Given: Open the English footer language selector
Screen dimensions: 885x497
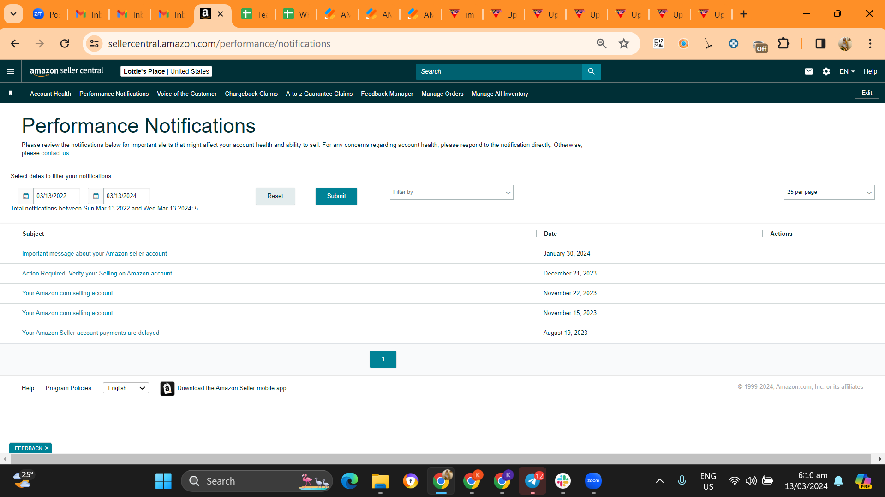Looking at the screenshot, I should (126, 388).
